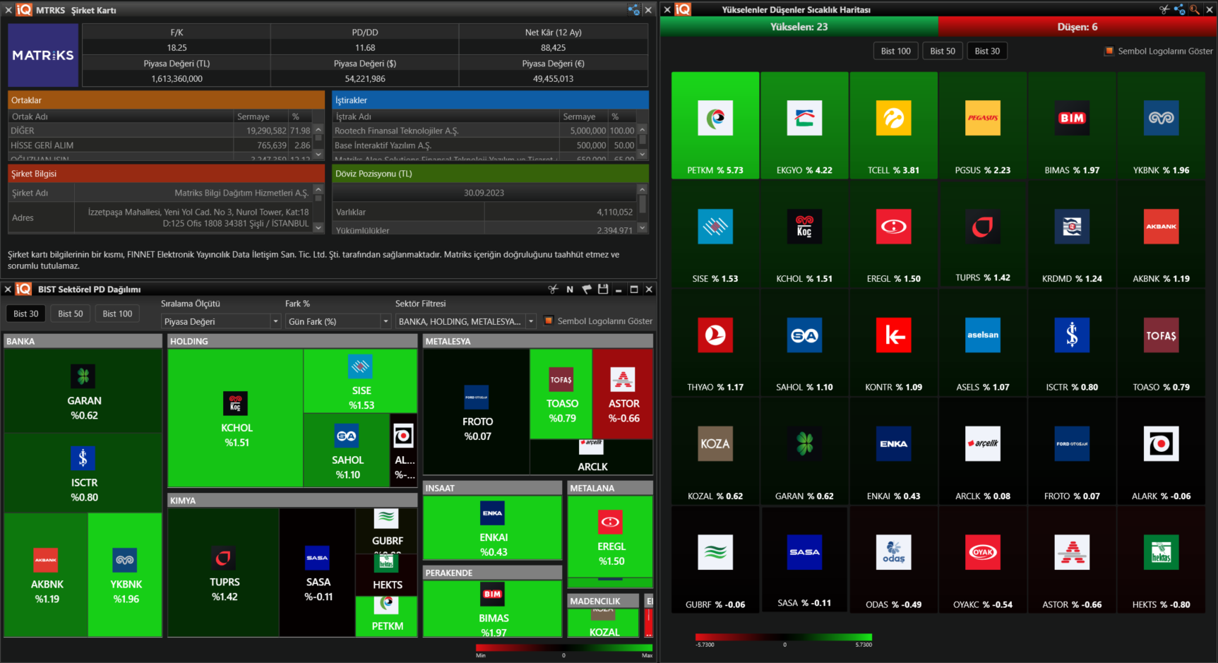
Task: Click the heatmap color scale legend bar
Action: pos(784,637)
